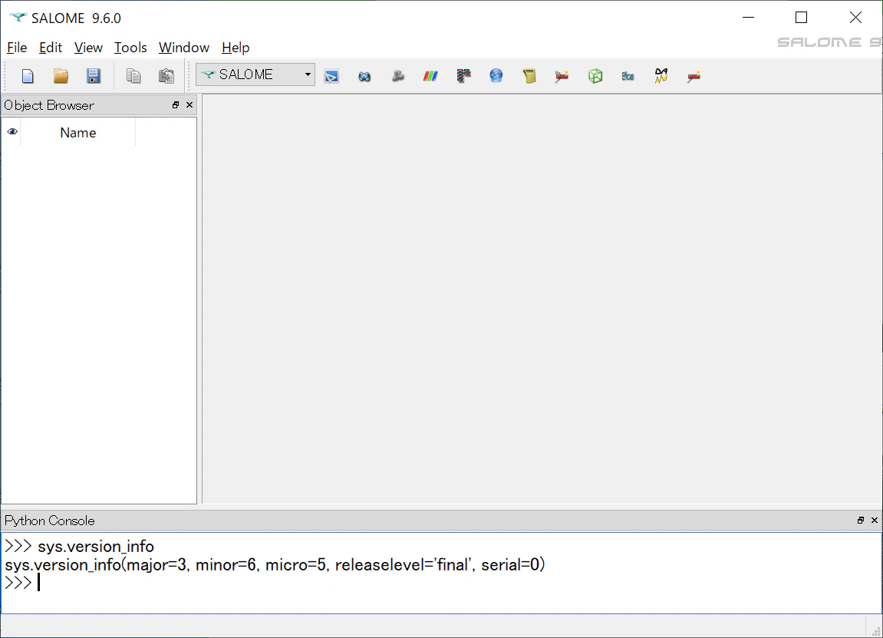Click the yellow scroll module icon

pyautogui.click(x=529, y=75)
